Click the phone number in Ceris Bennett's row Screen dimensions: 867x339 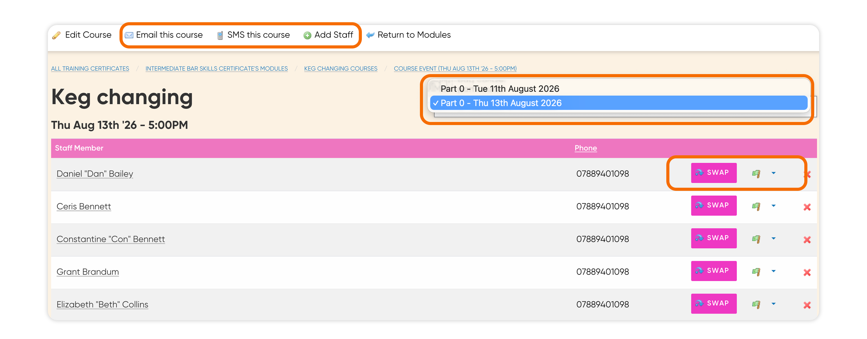pyautogui.click(x=602, y=206)
